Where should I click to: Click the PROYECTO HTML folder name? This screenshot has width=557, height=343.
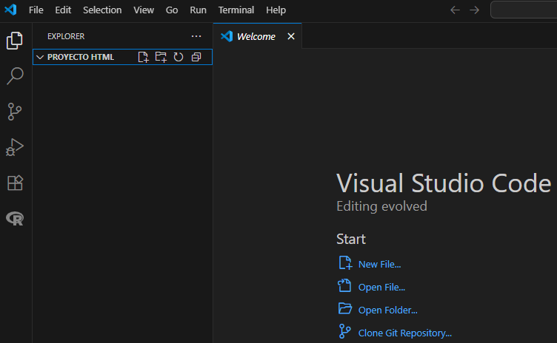pos(81,57)
